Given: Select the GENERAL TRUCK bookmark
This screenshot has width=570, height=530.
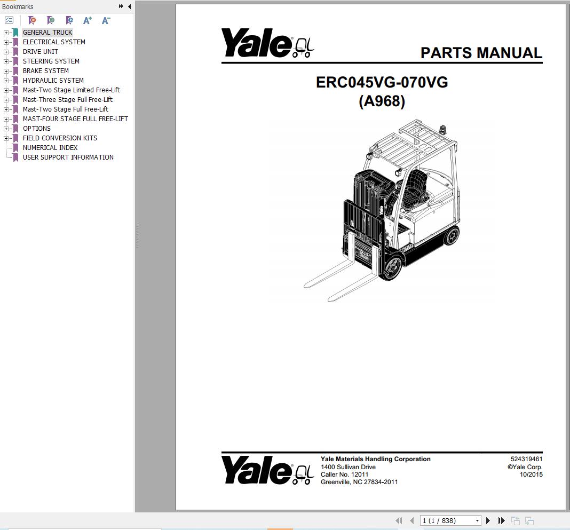Looking at the screenshot, I should point(47,32).
